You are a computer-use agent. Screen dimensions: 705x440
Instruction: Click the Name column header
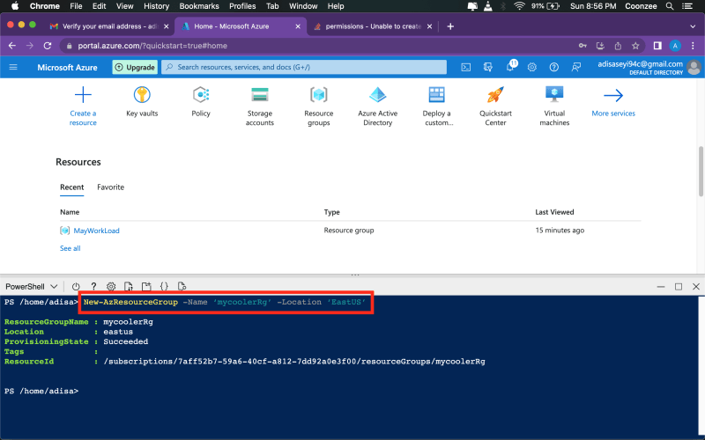click(70, 212)
